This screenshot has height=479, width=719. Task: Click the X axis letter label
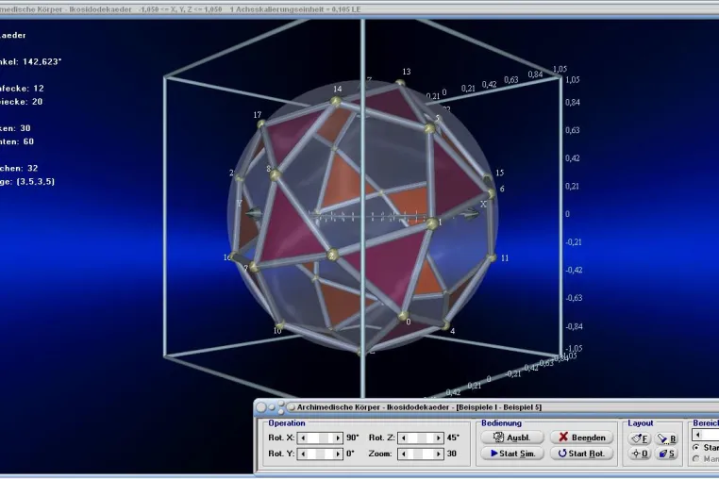tap(483, 205)
